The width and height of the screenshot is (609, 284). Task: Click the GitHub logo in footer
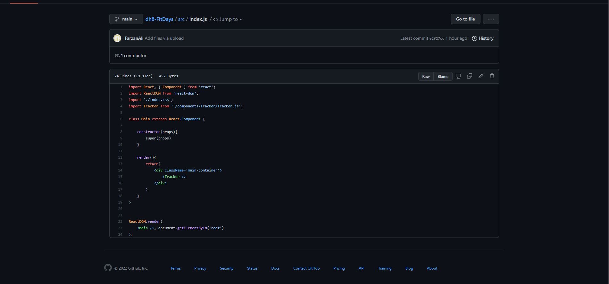pos(108,268)
